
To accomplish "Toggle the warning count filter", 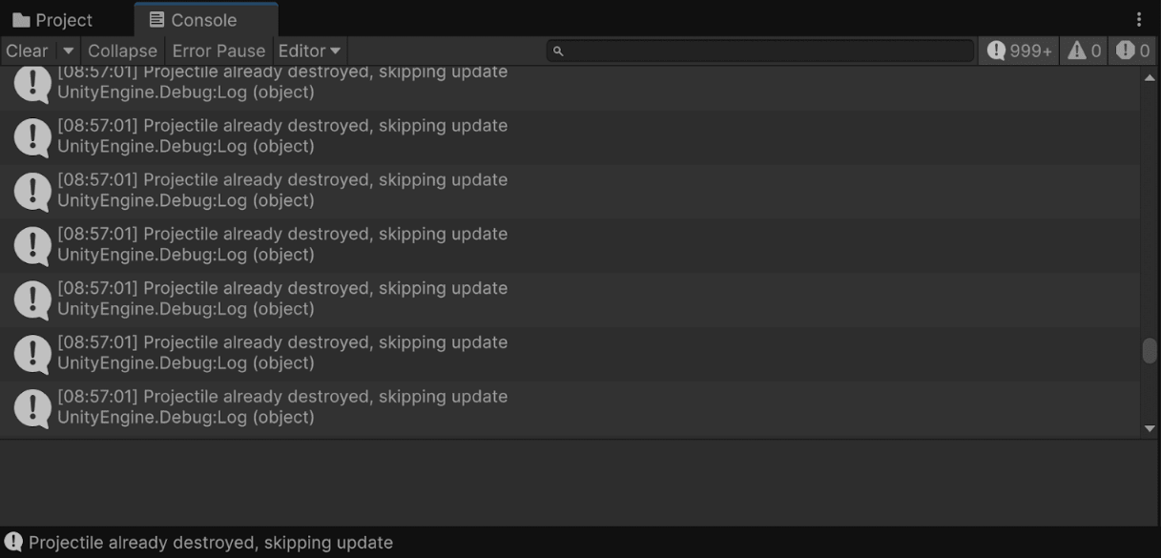I will point(1085,51).
